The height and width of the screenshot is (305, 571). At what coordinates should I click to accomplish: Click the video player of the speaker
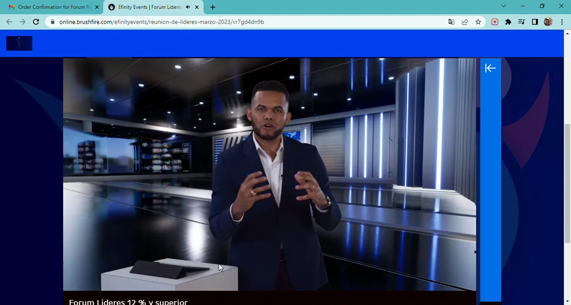coord(270,174)
